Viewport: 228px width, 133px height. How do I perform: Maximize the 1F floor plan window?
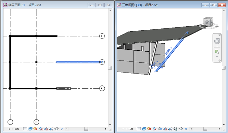(x=100, y=5)
